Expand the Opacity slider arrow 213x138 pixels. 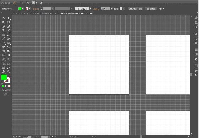[x=112, y=9]
